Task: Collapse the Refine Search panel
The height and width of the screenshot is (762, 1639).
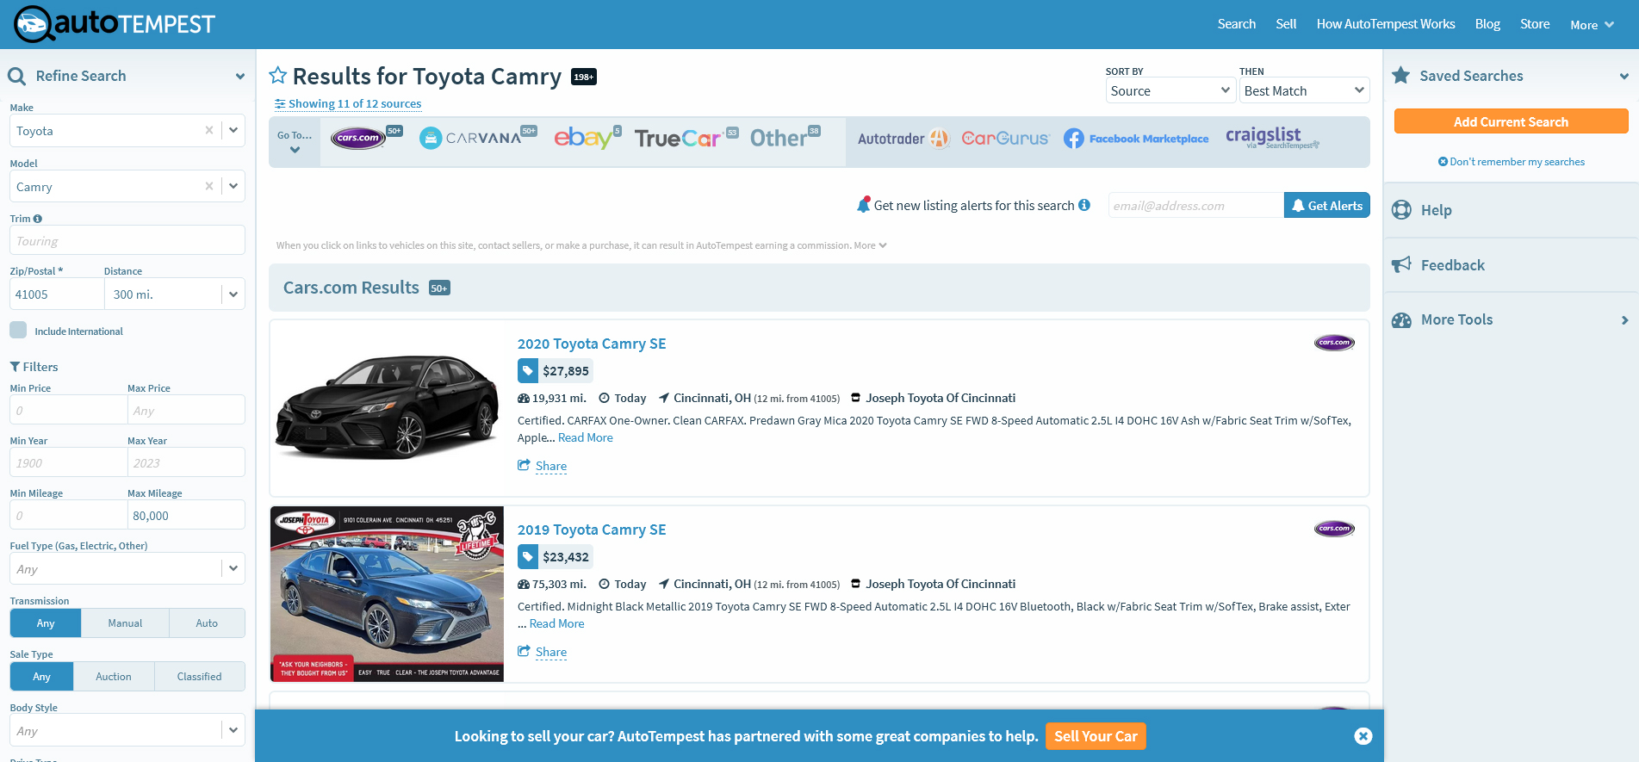Action: [x=240, y=76]
